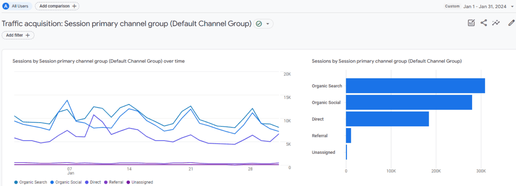This screenshot has height=186, width=516.
Task: Click the plus icon in Add filter
Action: (x=28, y=35)
